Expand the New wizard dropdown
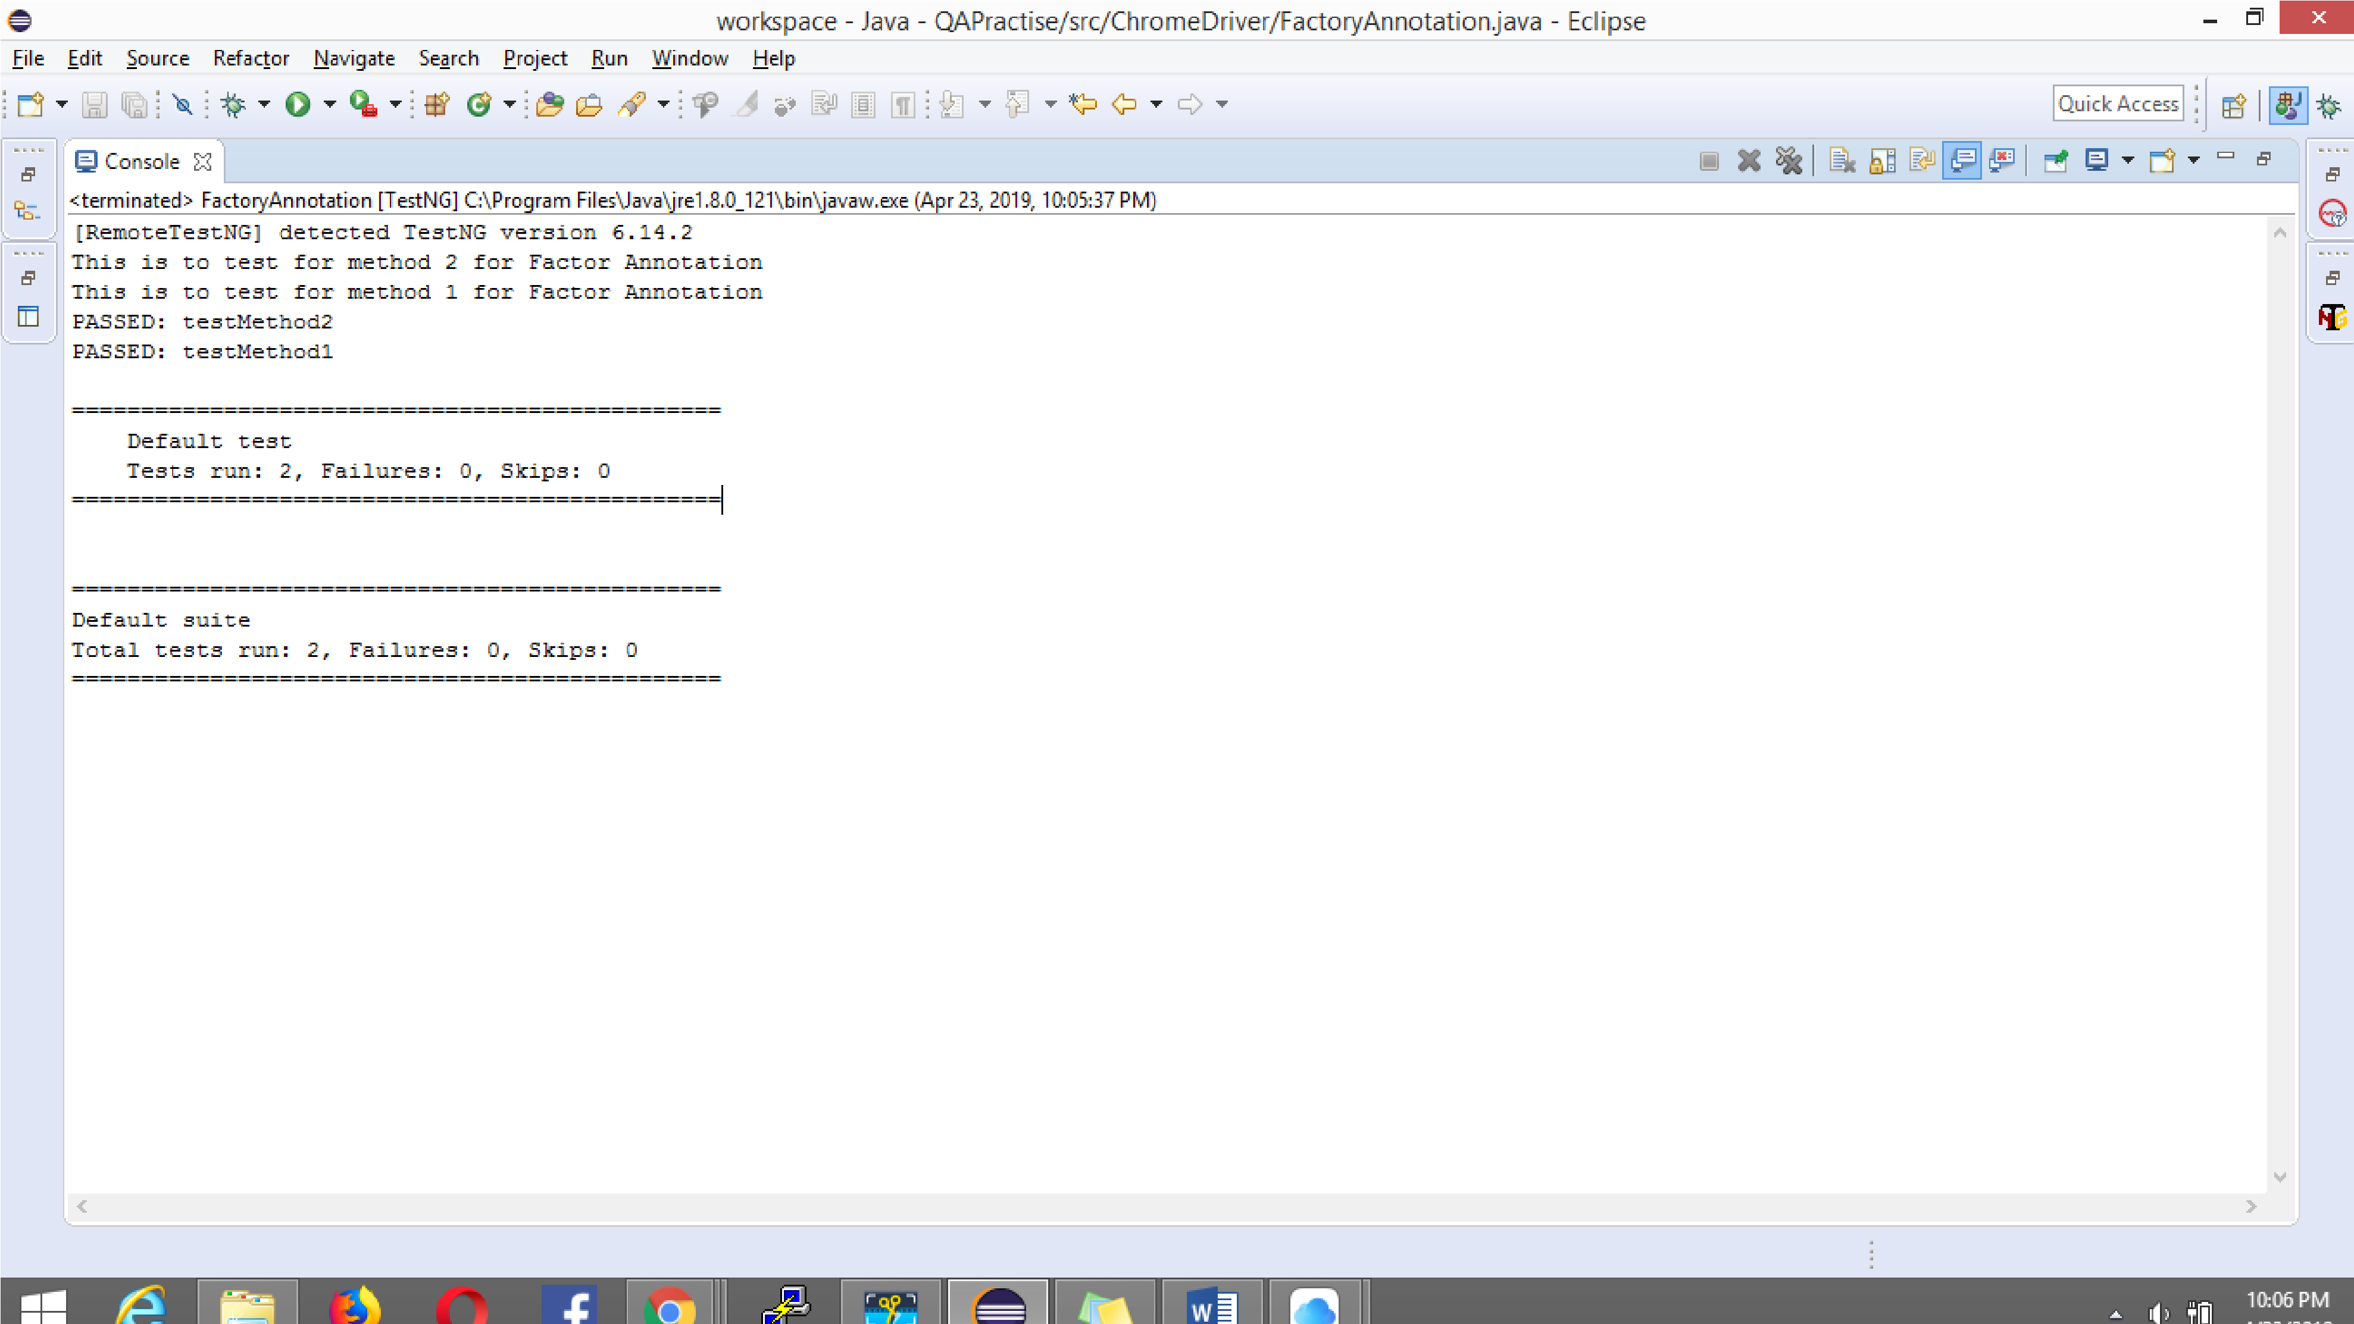The image size is (2354, 1324). tap(61, 104)
